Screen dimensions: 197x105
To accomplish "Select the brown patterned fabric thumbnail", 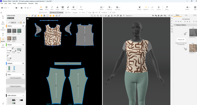I will pos(9,38).
